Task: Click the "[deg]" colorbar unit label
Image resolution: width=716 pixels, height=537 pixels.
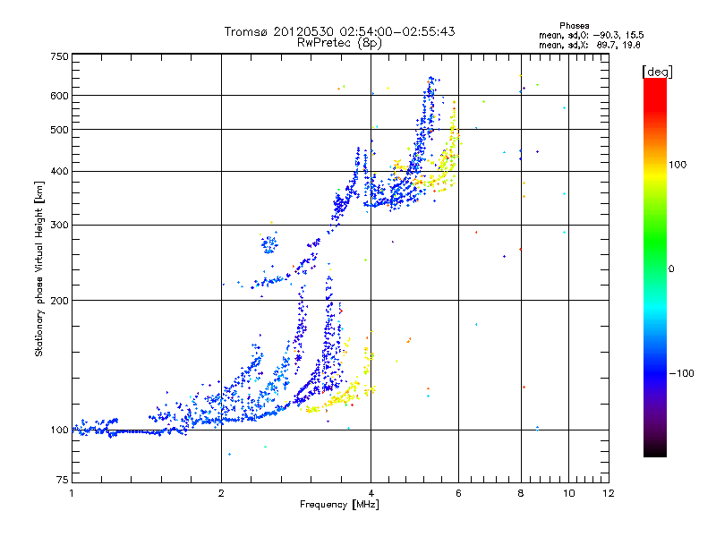Action: tap(657, 72)
